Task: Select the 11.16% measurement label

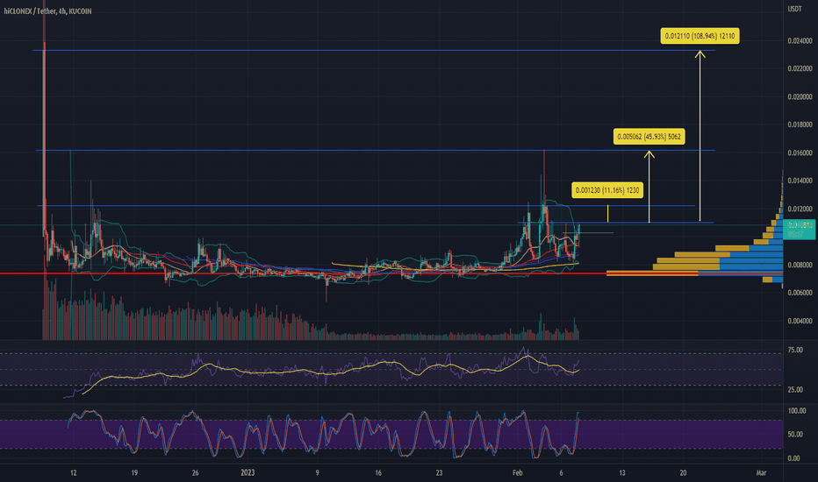Action: (607, 190)
